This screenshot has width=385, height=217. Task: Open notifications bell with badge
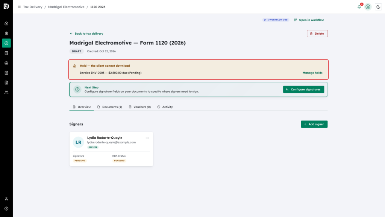click(359, 7)
